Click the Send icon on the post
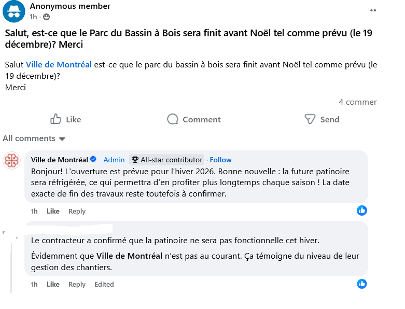Viewport: 405px width, 309px height. [310, 119]
